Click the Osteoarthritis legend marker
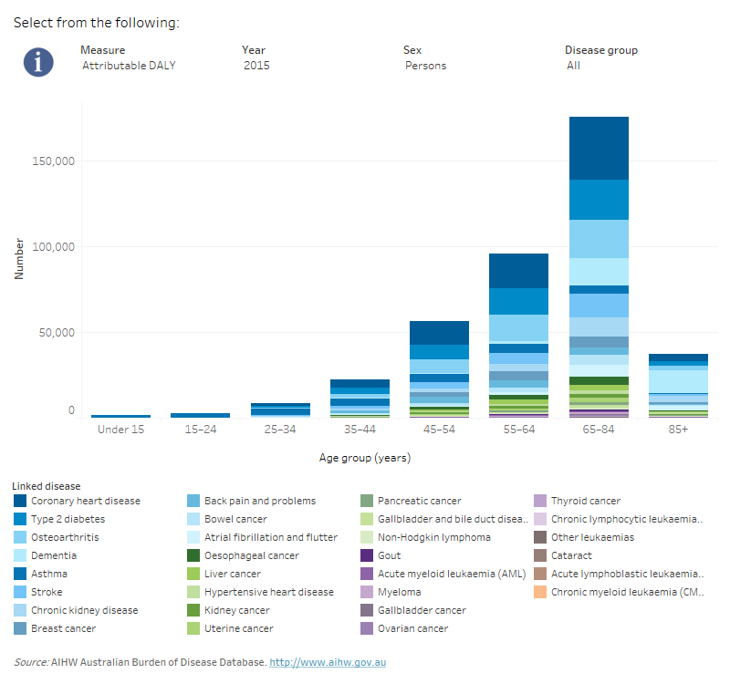 (x=20, y=537)
